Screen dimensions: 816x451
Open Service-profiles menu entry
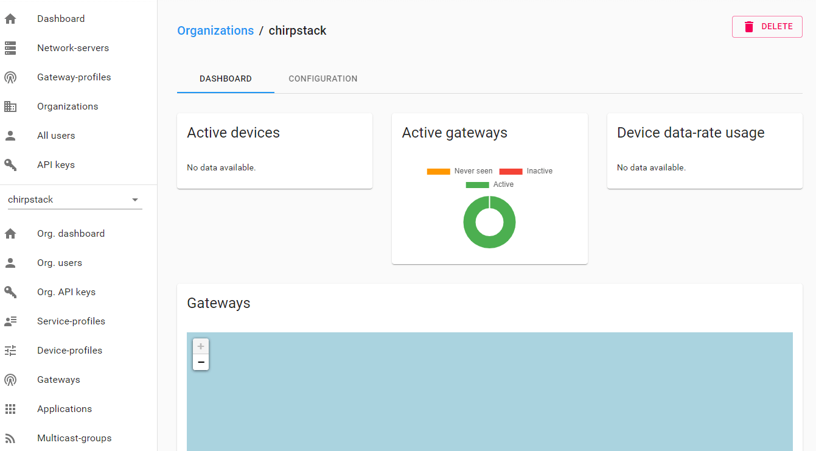tap(78, 321)
